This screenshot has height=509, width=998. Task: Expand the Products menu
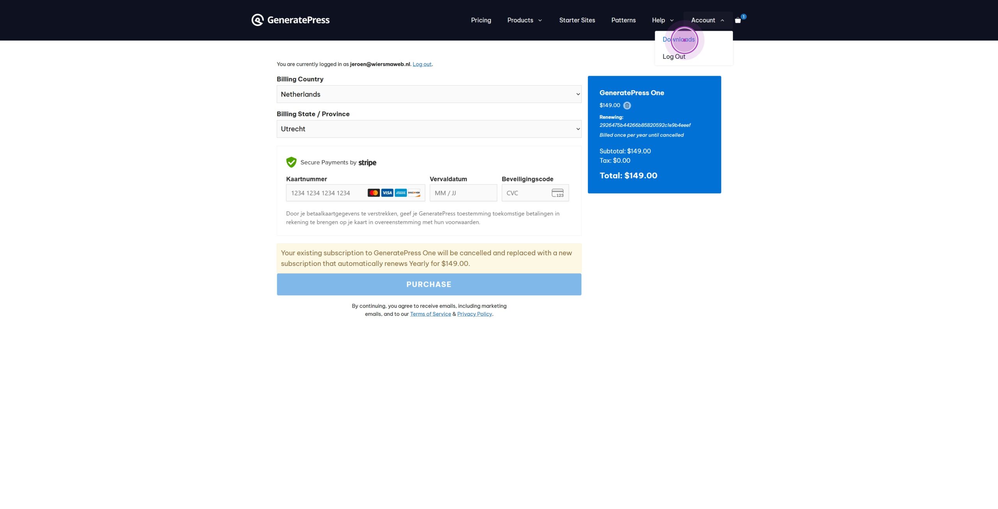click(525, 20)
